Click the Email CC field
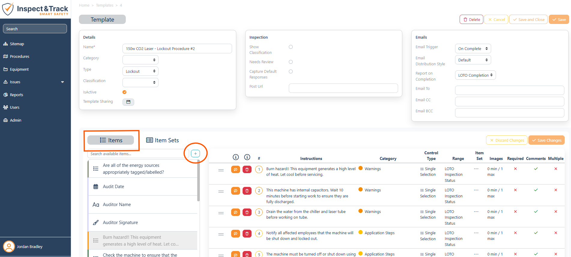This screenshot has height=257, width=571. 509,102
